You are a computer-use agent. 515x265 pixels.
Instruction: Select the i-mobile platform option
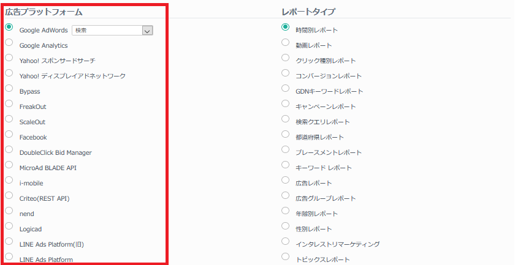click(x=9, y=180)
